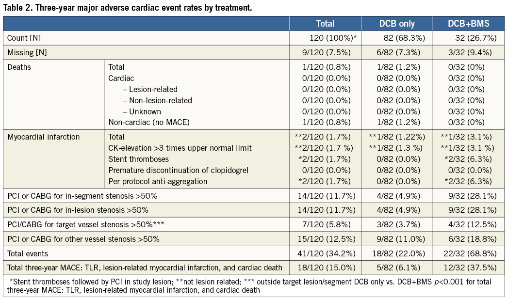Click the Myocardial infarction row label

point(43,137)
